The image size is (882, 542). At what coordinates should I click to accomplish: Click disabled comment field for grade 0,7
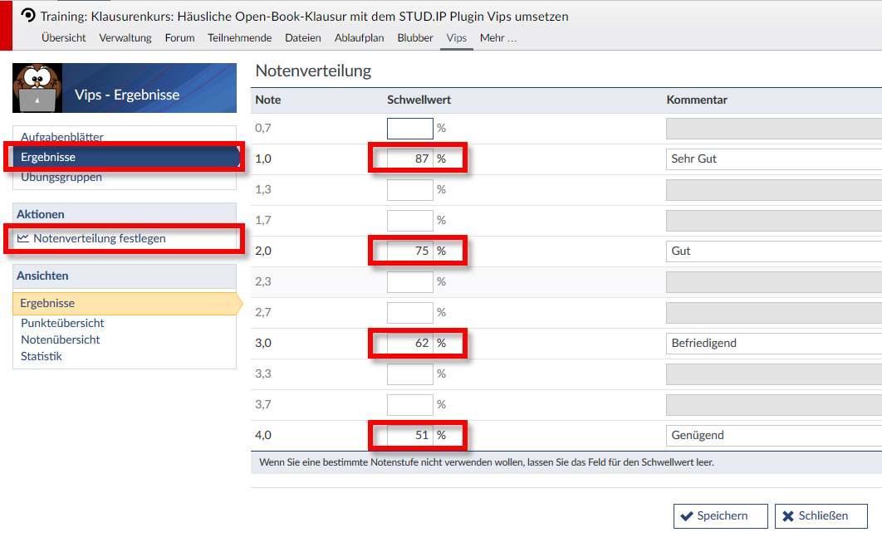coord(774,128)
